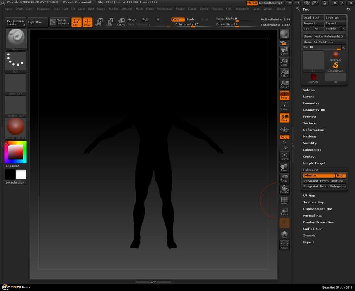Open the Preferences menu
Image resolution: width=355 pixels, height=291 pixels.
click(x=165, y=9)
